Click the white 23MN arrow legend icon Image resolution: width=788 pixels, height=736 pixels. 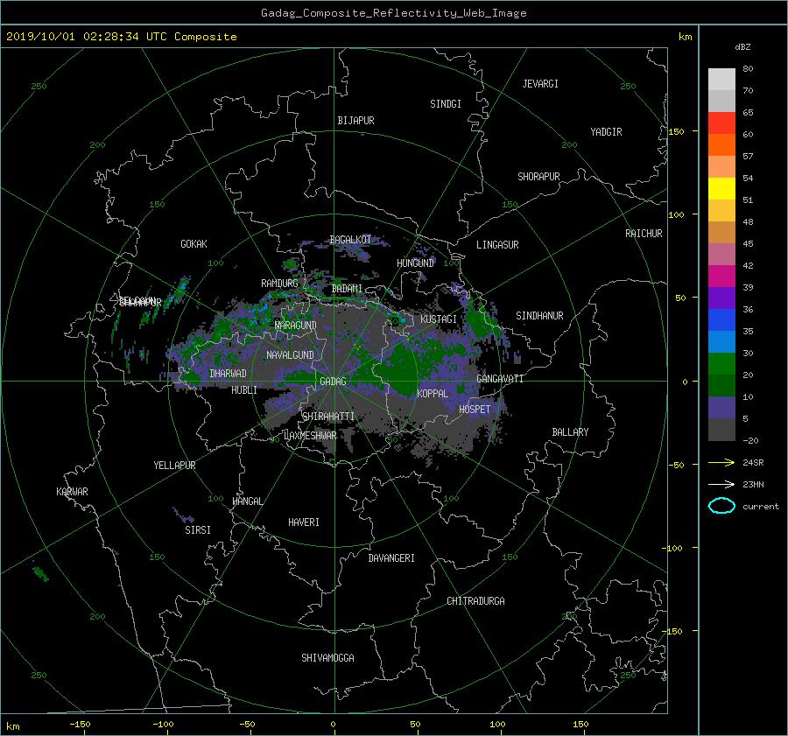point(721,484)
